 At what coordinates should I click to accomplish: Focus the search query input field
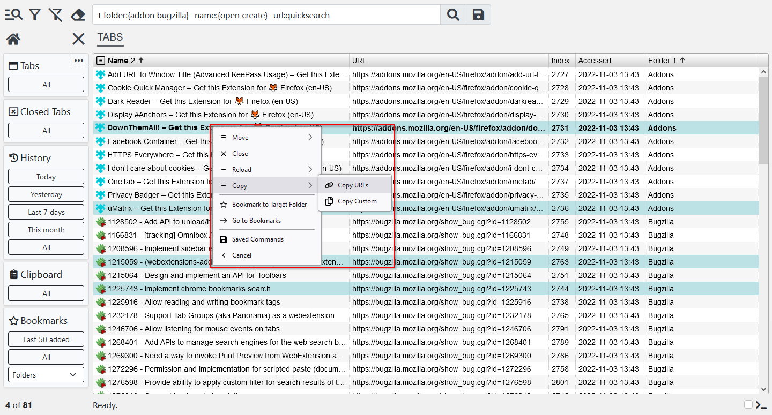tap(266, 15)
